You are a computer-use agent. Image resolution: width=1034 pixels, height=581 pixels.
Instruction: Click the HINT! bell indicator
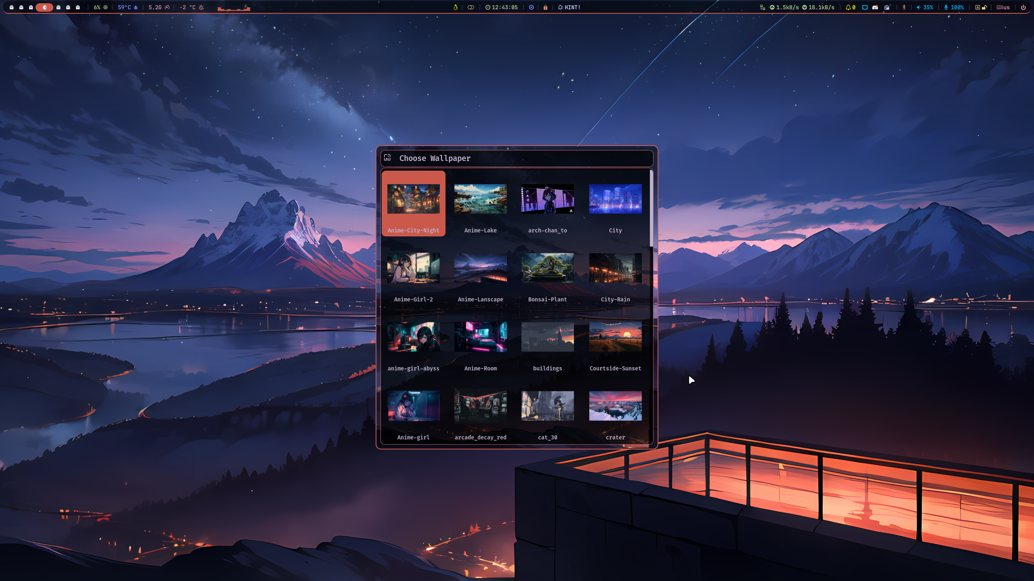pyautogui.click(x=569, y=7)
